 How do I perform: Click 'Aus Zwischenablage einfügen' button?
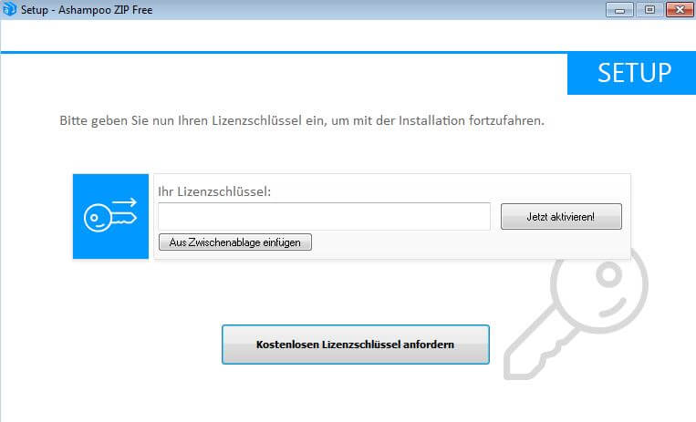pyautogui.click(x=234, y=242)
